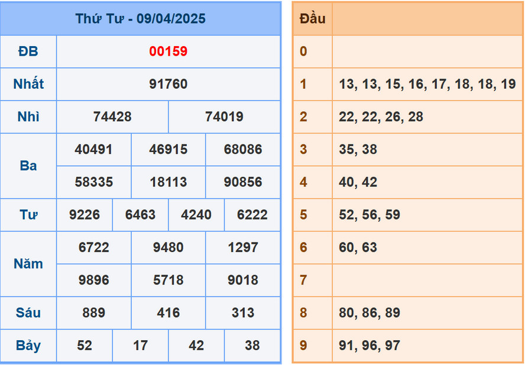Click second prize number 74019
The width and height of the screenshot is (525, 365).
pos(223,117)
